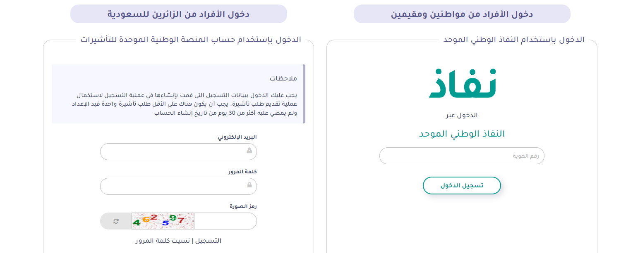Open the نسيت كلمة المرور link
The image size is (621, 253).
tap(163, 241)
